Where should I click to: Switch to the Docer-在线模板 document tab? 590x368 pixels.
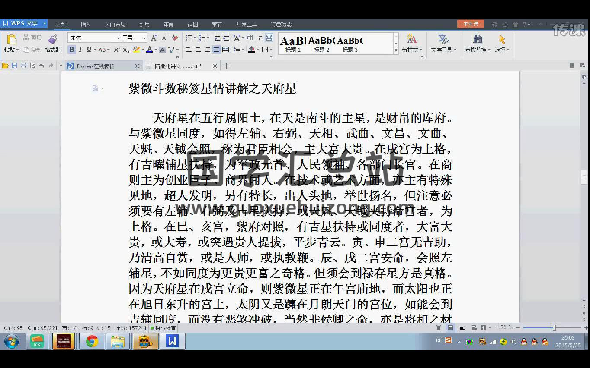(95, 66)
